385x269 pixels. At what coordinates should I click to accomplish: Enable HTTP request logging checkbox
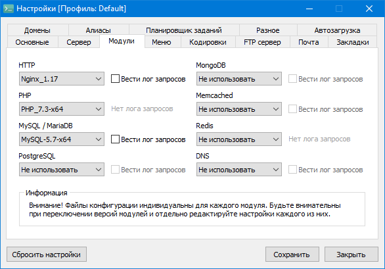click(x=115, y=79)
